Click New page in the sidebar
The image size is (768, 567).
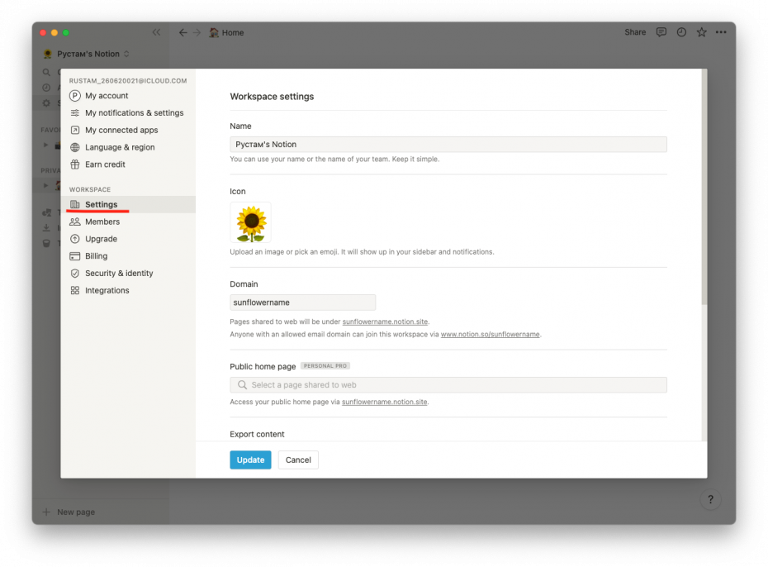click(x=69, y=512)
